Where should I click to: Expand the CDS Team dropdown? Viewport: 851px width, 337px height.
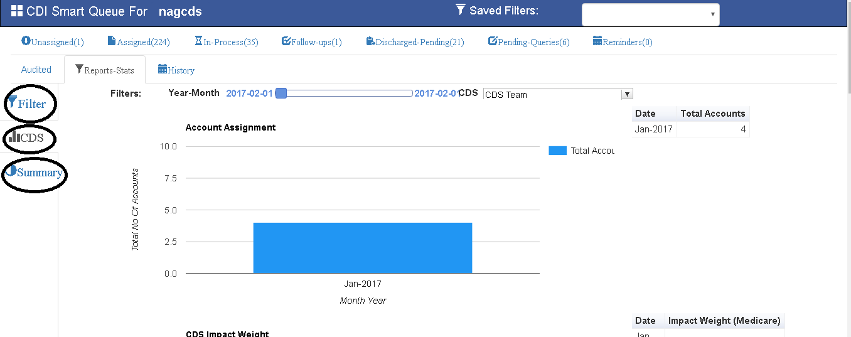(626, 94)
